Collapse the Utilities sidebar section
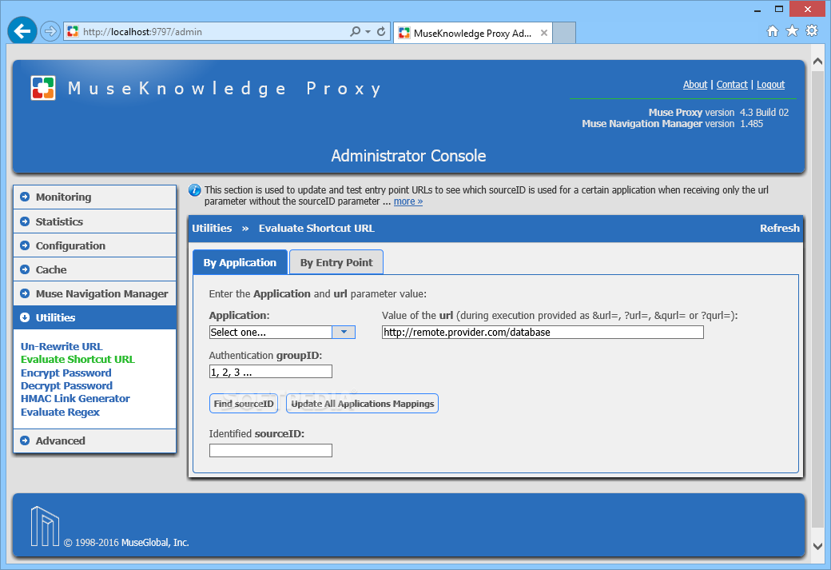Screen dimensions: 831x570 click(x=95, y=317)
